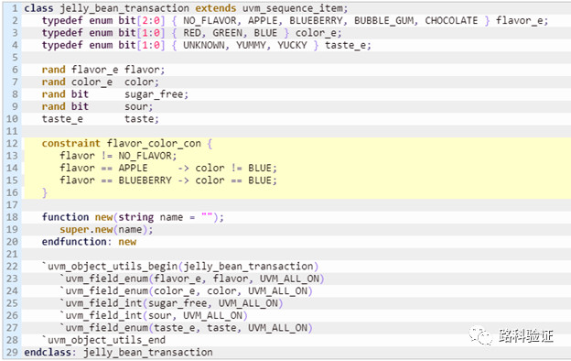Click line number 22 in the gutter

click(12, 267)
